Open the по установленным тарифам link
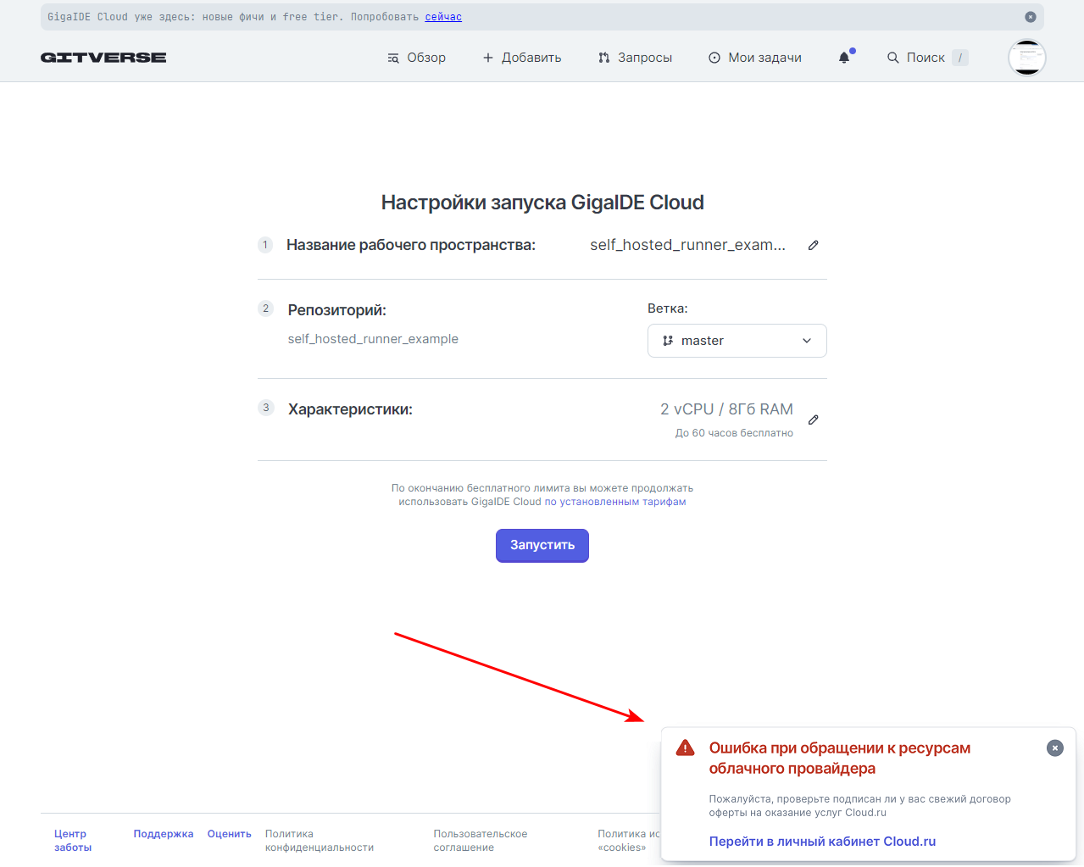The height and width of the screenshot is (867, 1084). (x=615, y=502)
